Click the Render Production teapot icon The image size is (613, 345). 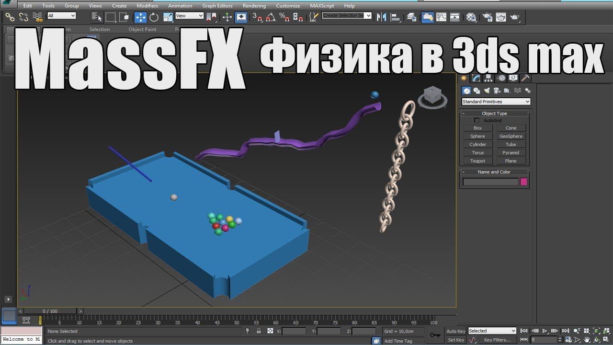coord(515,17)
